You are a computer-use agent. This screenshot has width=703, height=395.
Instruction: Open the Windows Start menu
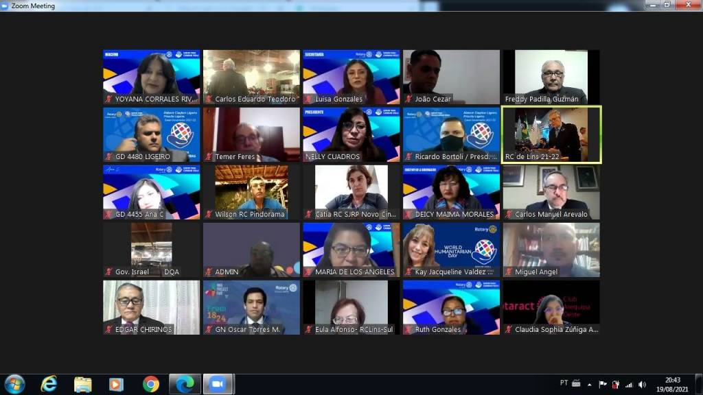point(14,384)
